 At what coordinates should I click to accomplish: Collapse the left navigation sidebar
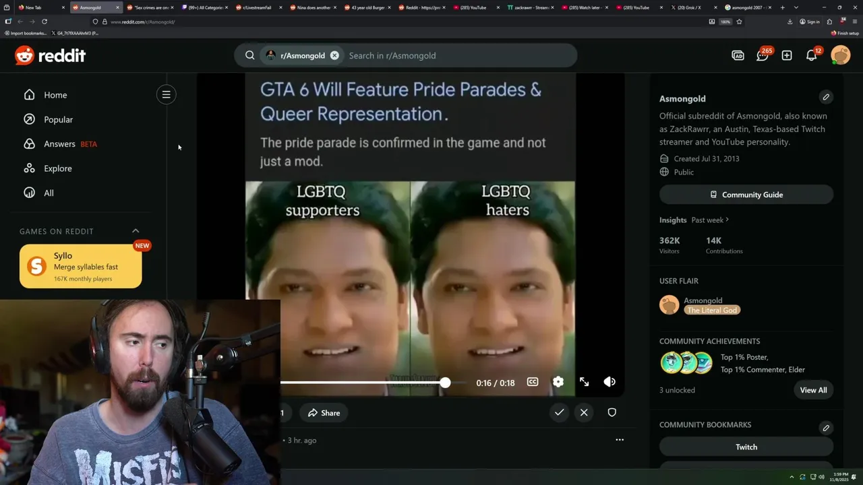166,94
